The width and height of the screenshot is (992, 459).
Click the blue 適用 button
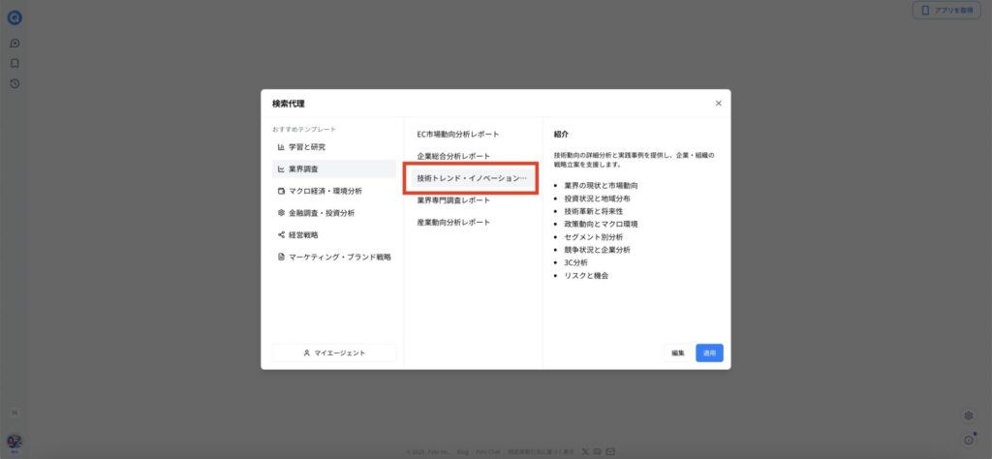click(709, 352)
